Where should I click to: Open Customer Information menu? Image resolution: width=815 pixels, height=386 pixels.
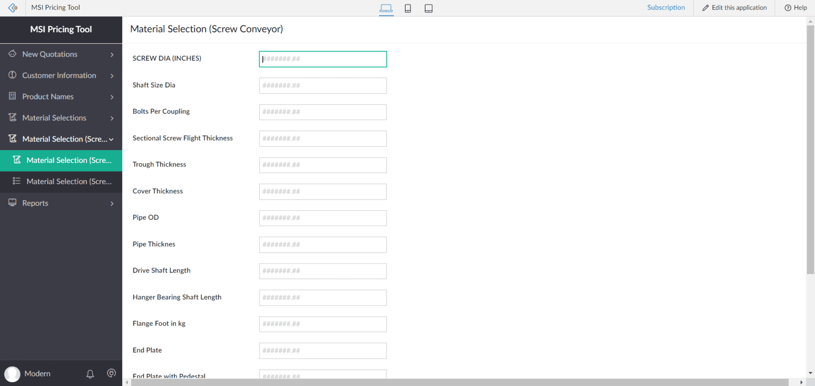click(x=61, y=75)
